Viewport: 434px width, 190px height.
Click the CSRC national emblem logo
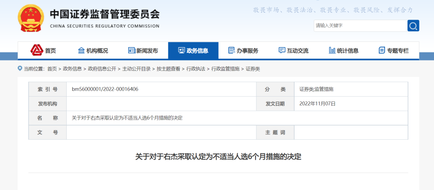(x=31, y=18)
